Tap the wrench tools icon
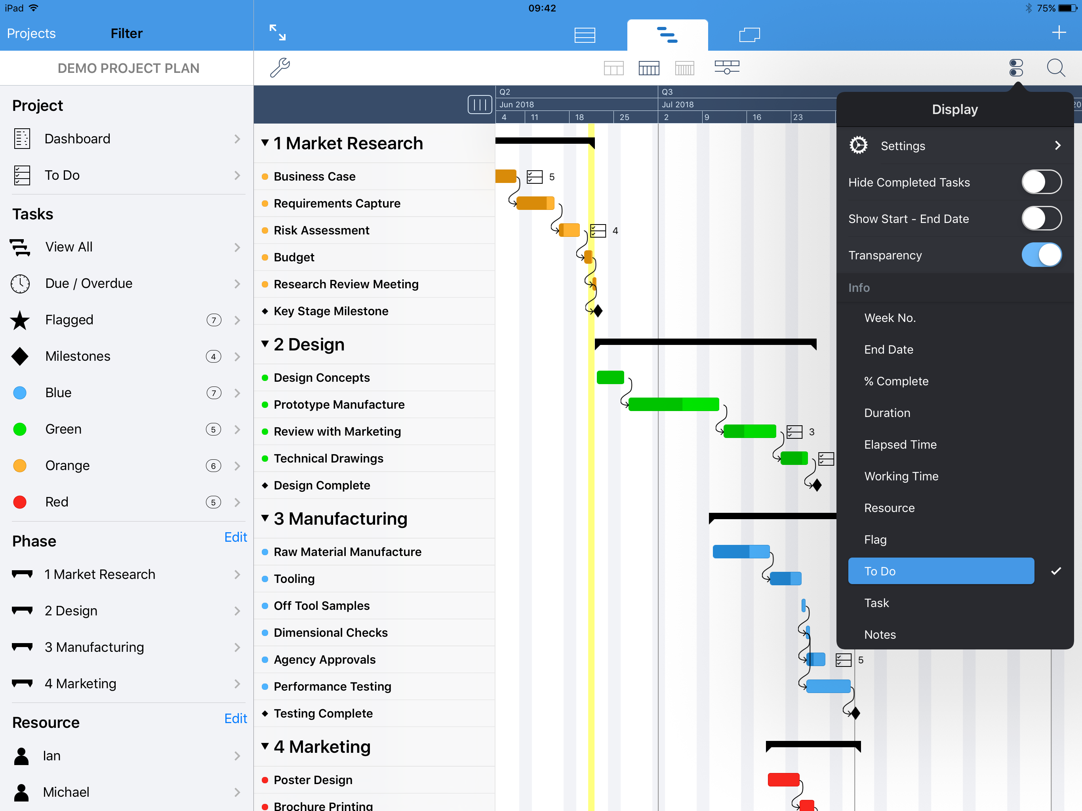The width and height of the screenshot is (1082, 811). (x=280, y=67)
